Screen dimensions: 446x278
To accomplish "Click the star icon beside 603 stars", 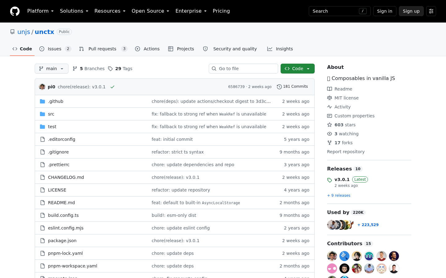I will (x=330, y=125).
